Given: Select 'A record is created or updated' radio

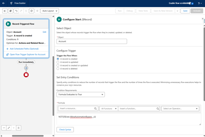Looking at the screenshot, I should click(x=58, y=66).
